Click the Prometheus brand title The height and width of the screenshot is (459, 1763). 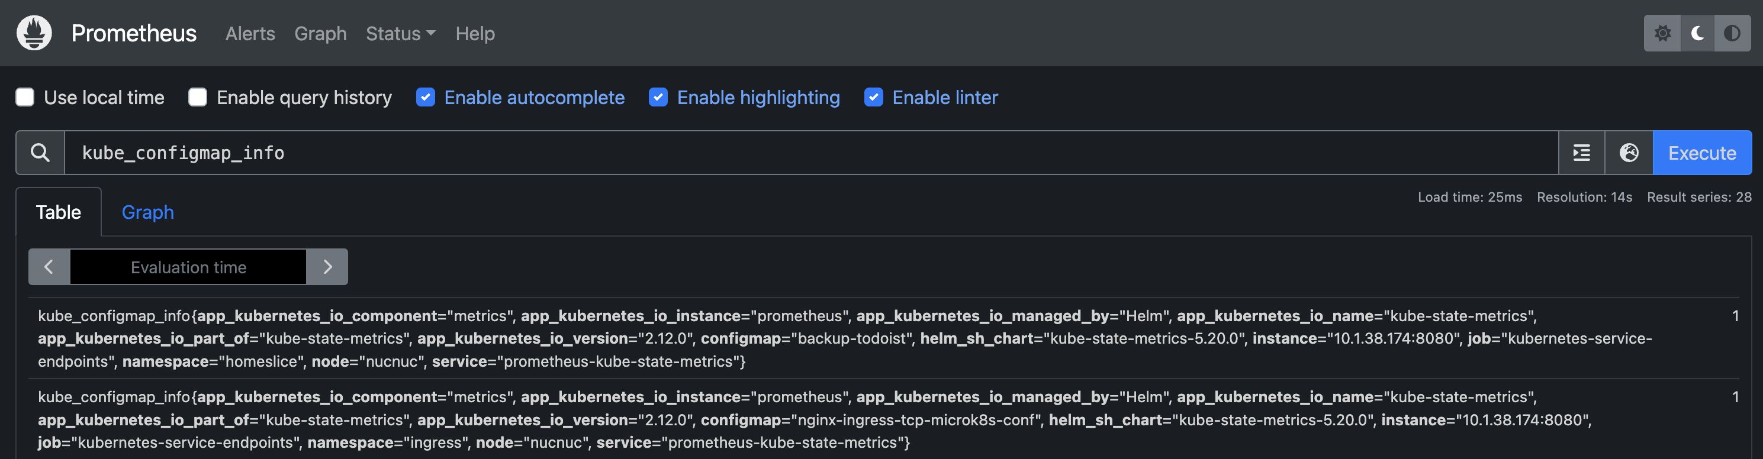133,33
